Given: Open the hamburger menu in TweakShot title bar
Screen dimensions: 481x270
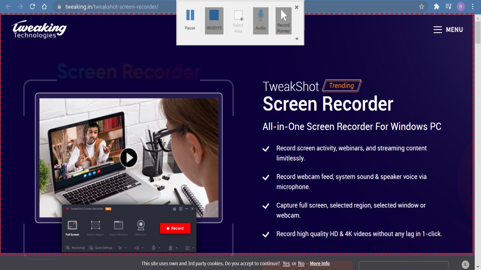Looking at the screenshot, I should coord(181,209).
